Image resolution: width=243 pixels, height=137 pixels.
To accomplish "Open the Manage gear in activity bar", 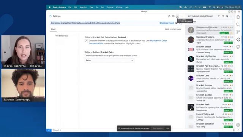I will 238,125.
